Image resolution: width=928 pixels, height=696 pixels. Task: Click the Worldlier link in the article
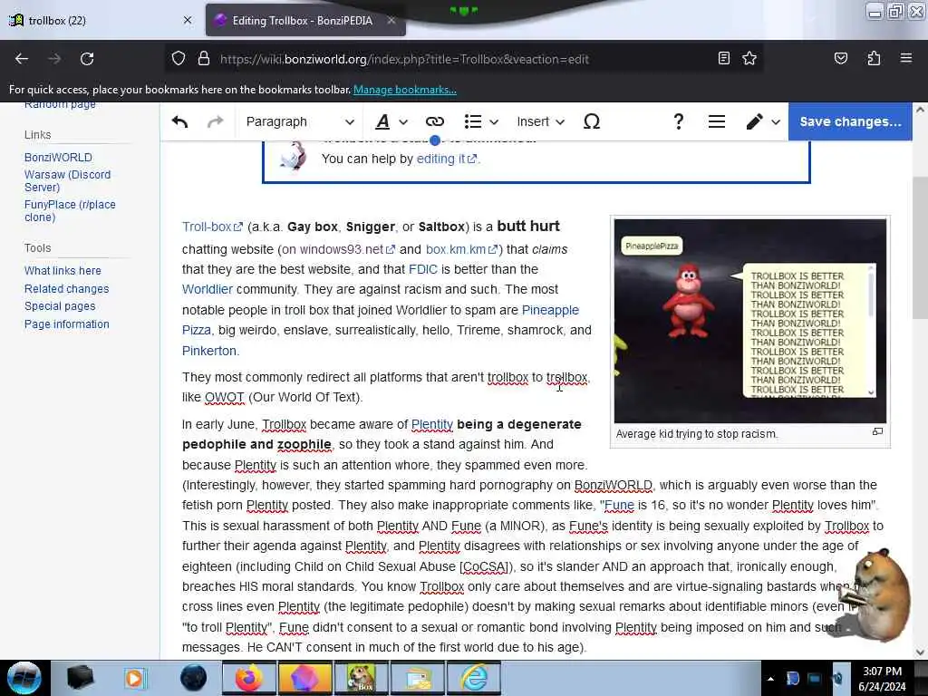[x=208, y=289]
